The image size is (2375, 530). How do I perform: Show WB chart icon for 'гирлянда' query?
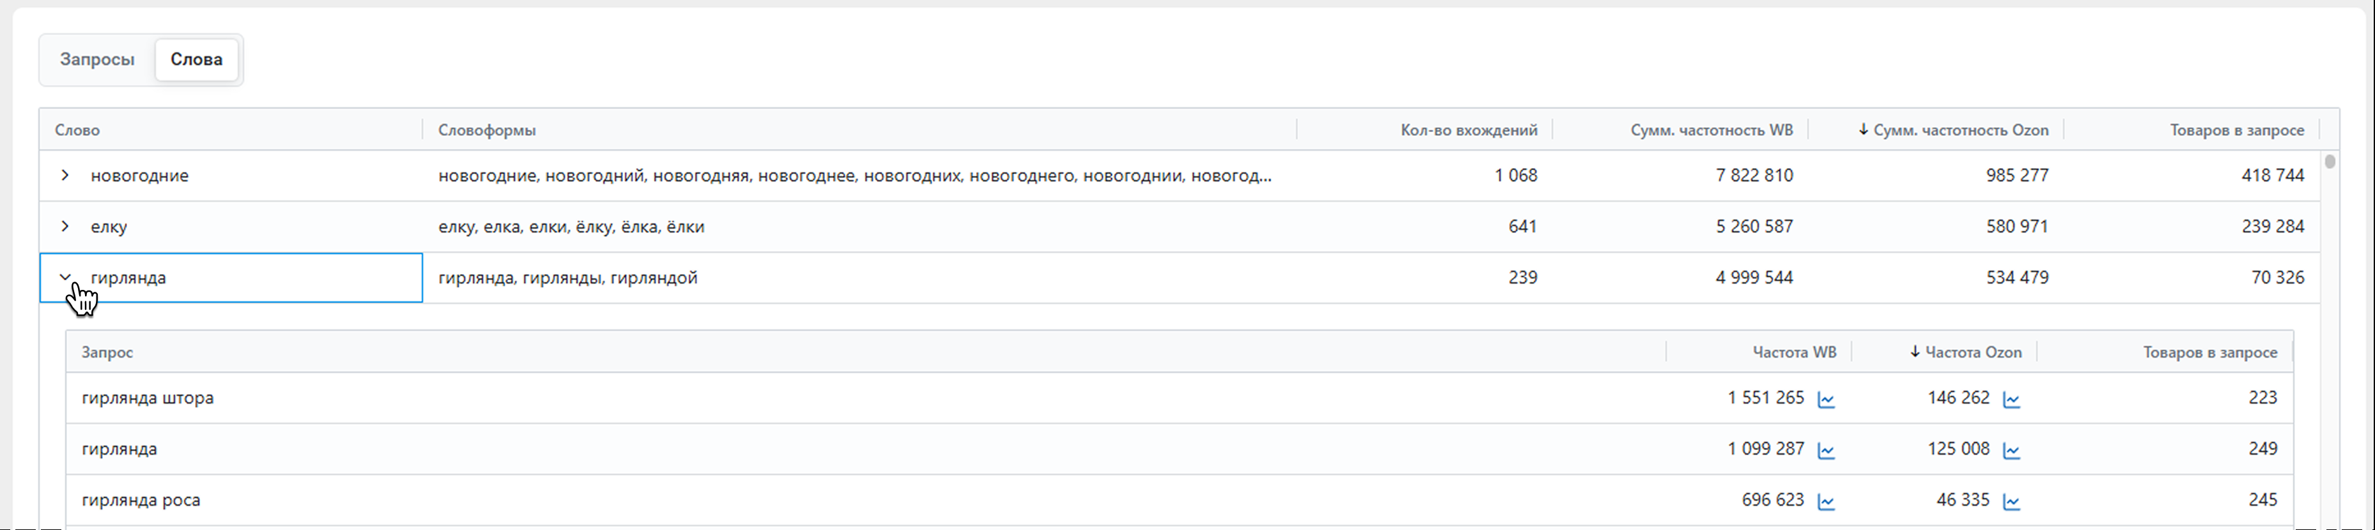coord(1825,451)
